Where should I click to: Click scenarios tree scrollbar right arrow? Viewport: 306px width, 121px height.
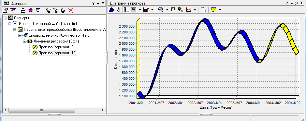(103, 110)
